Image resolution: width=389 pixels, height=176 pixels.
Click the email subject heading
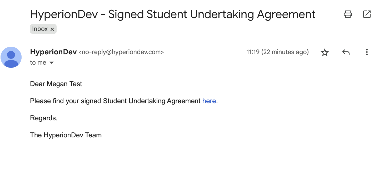tap(173, 14)
